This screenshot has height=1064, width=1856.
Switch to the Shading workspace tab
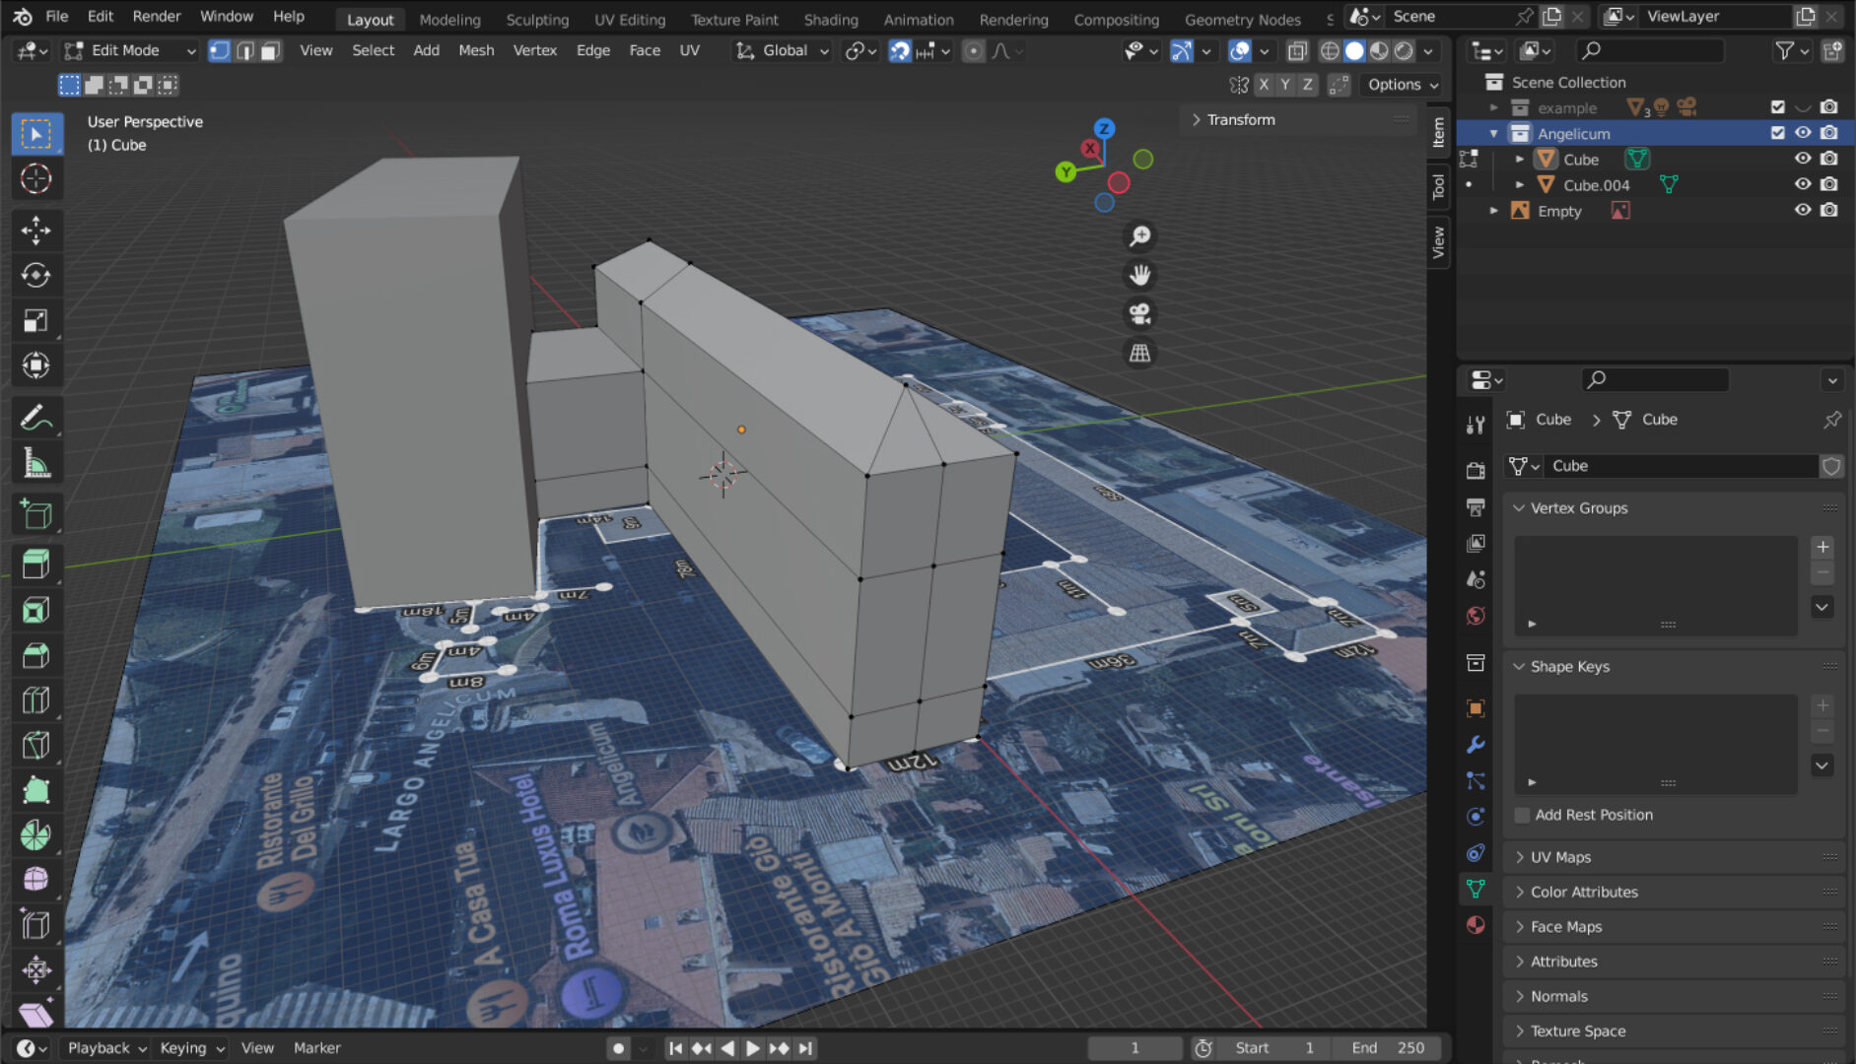point(830,19)
